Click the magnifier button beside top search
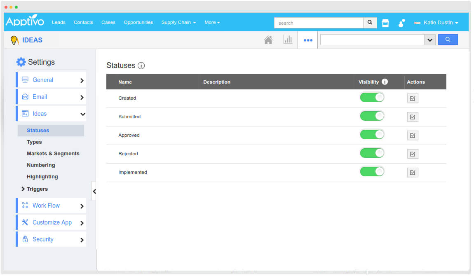 click(370, 23)
